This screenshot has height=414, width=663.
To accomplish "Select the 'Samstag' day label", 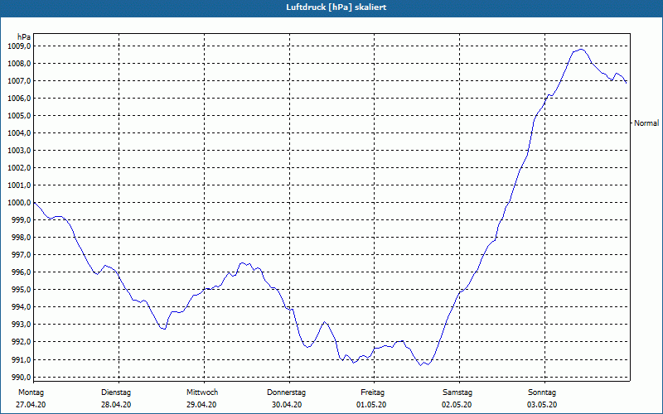I will click(457, 392).
